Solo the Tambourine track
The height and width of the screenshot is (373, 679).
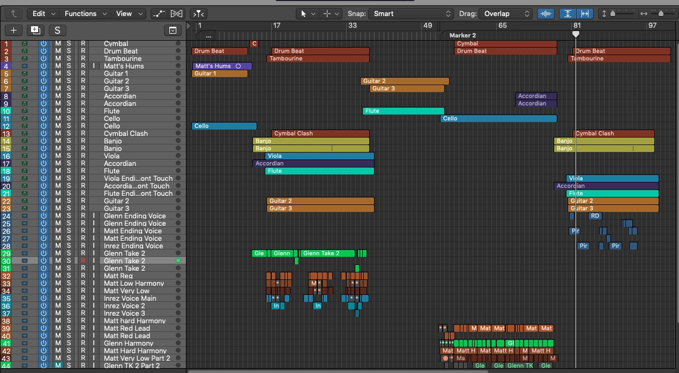click(69, 59)
